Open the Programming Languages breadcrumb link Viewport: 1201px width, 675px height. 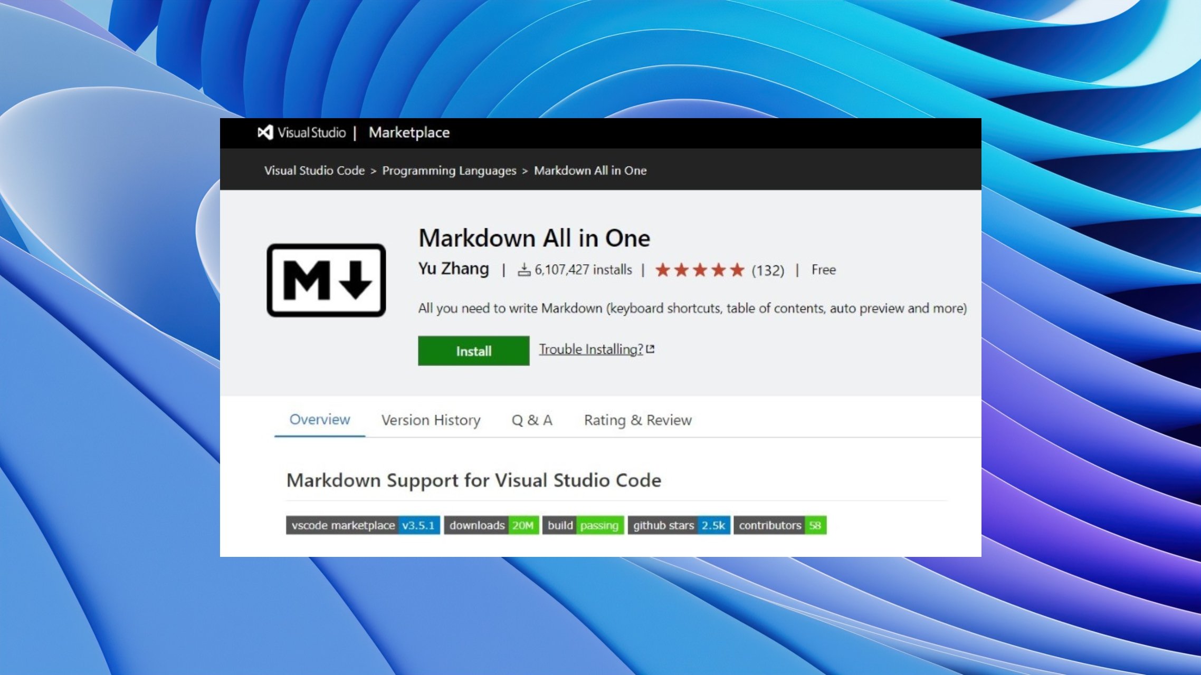[x=449, y=170]
